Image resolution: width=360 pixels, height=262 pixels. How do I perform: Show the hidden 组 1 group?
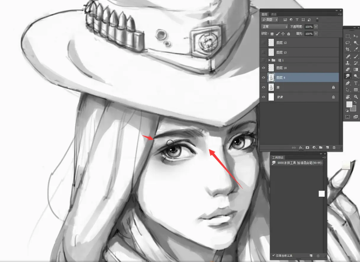[x=263, y=60]
